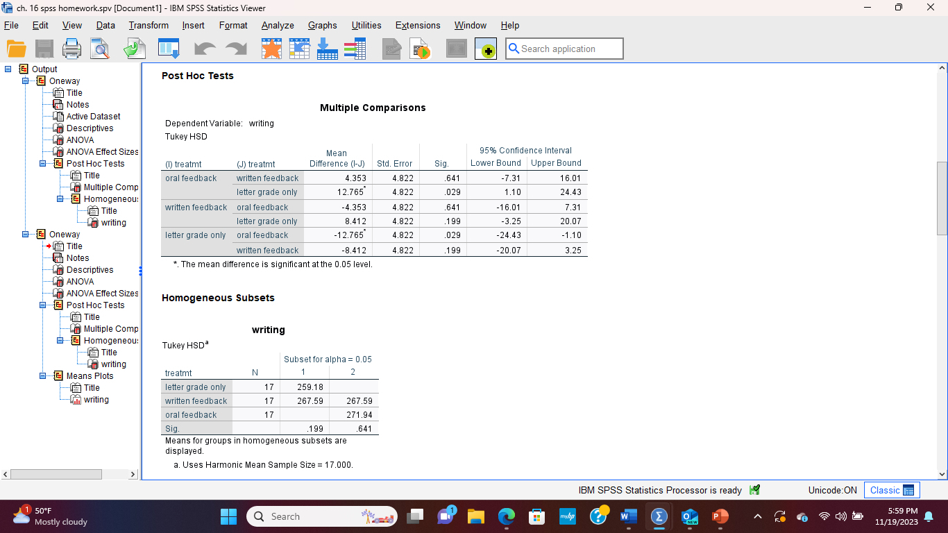This screenshot has width=948, height=533.
Task: Click the SPSS icon in the taskbar
Action: pos(659,516)
